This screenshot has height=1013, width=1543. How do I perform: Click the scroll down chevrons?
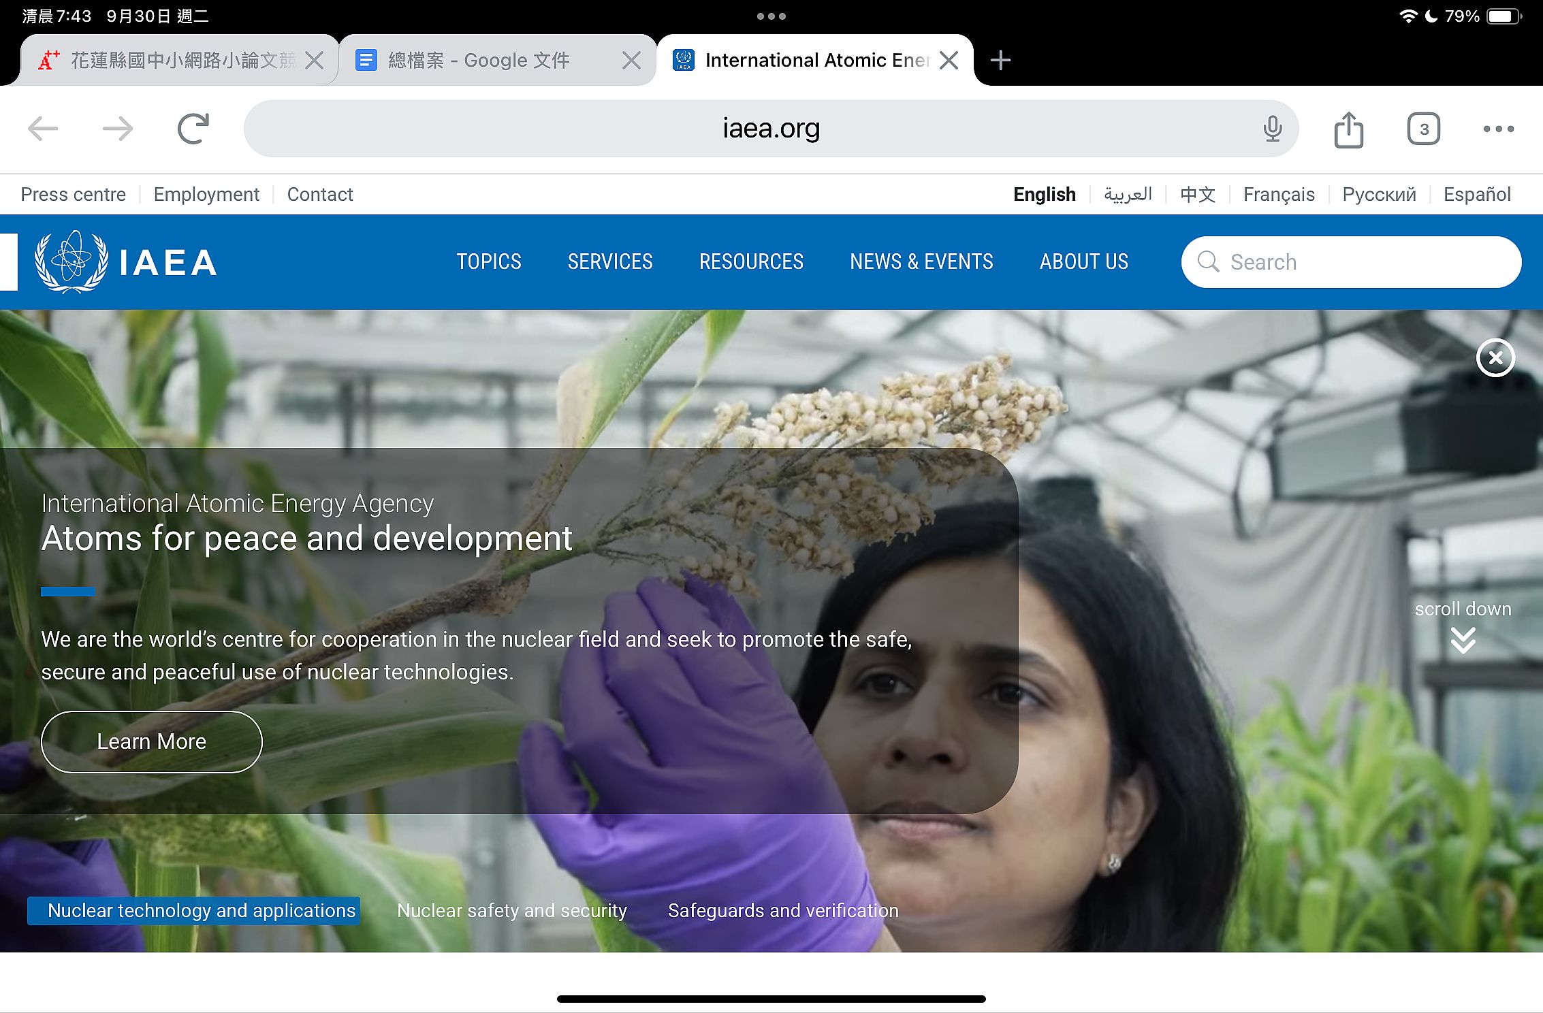pos(1463,640)
